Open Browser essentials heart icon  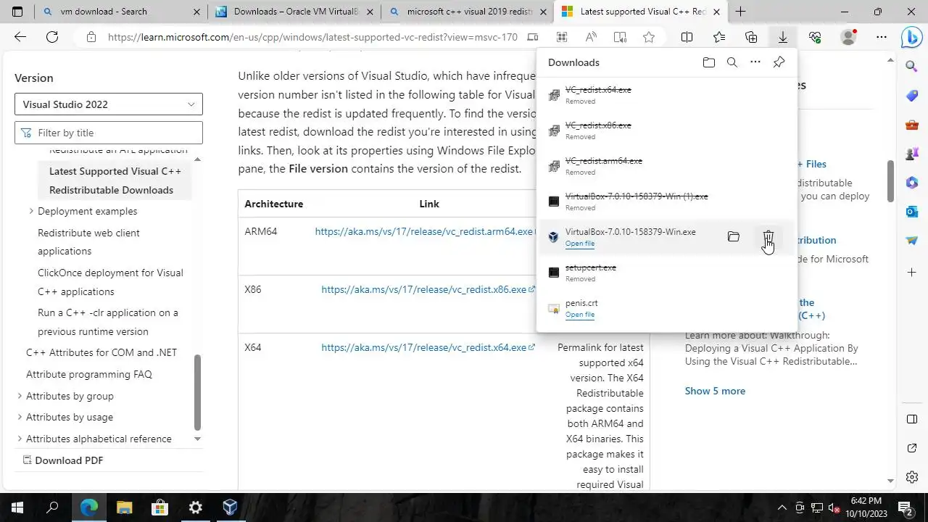815,37
